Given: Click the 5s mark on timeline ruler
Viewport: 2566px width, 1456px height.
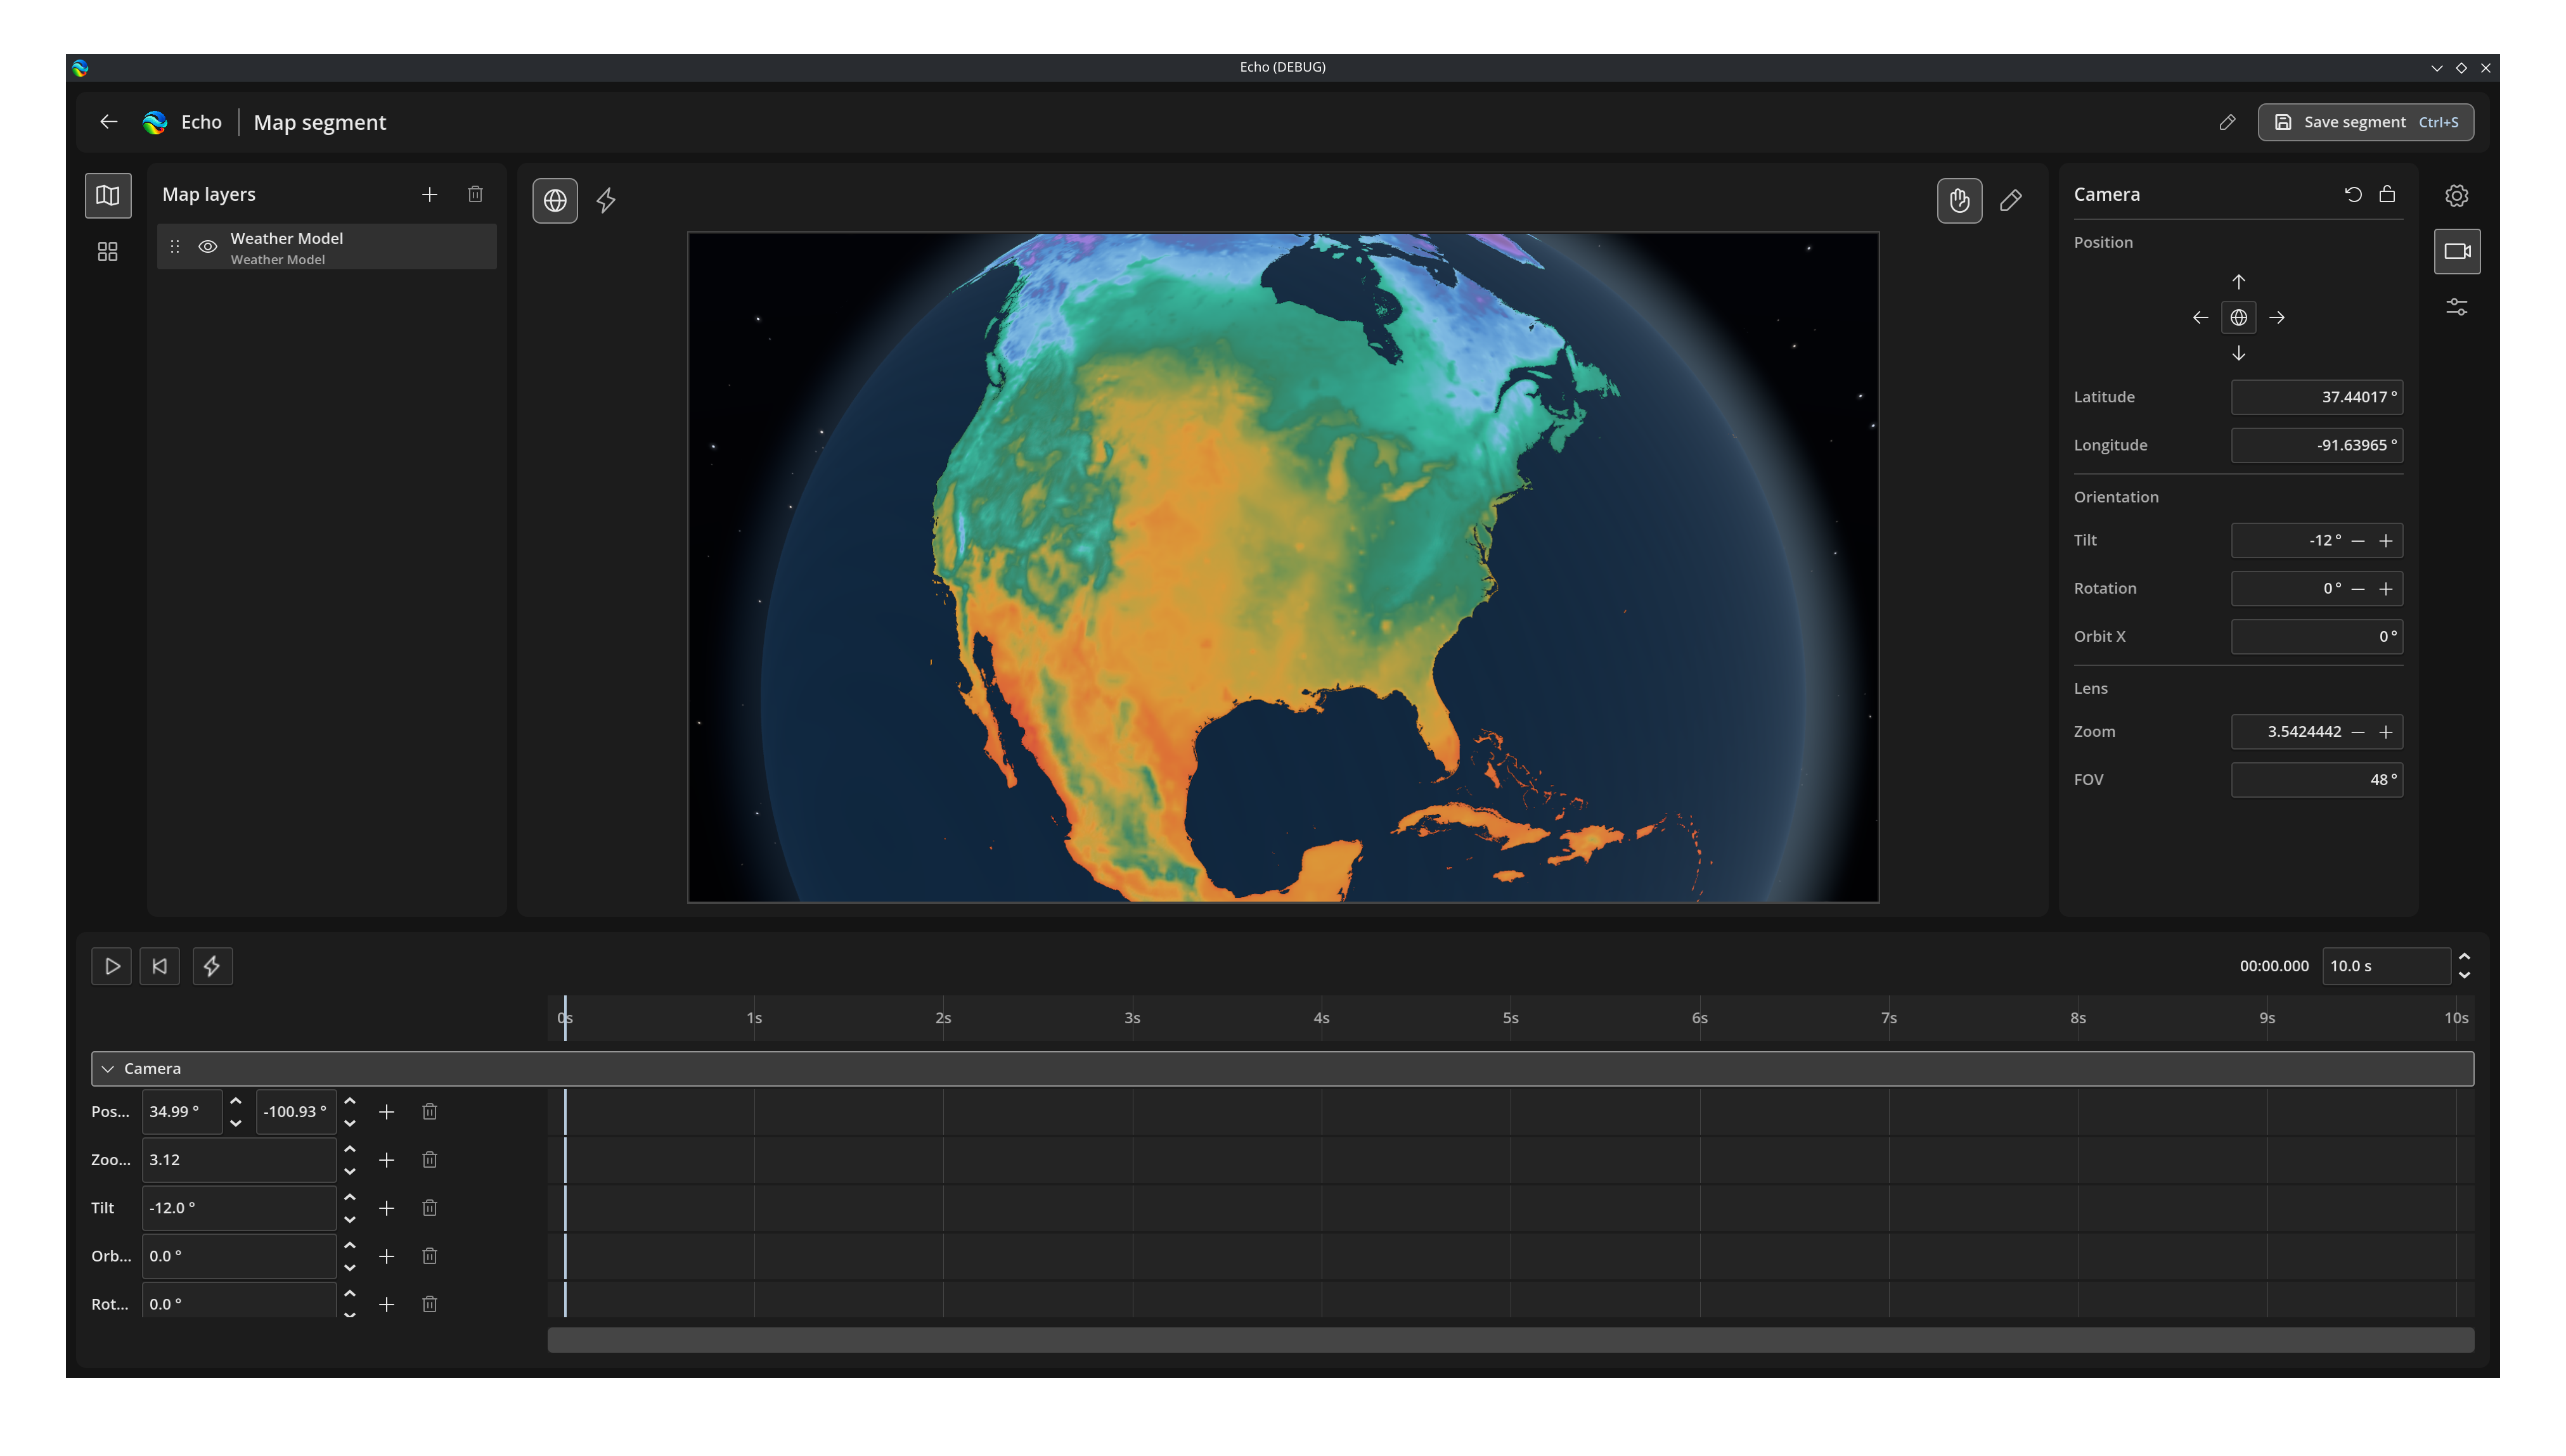Looking at the screenshot, I should [1509, 1018].
